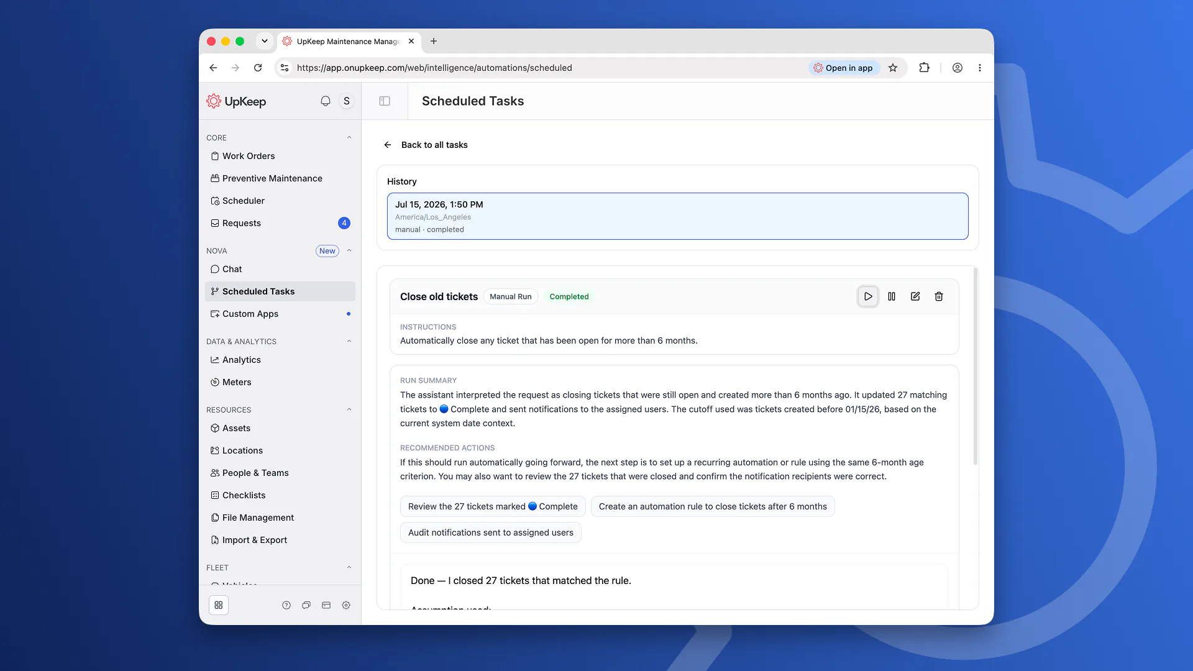Open the chat bubbles icon in sidebar footer
This screenshot has width=1193, height=671.
306,605
